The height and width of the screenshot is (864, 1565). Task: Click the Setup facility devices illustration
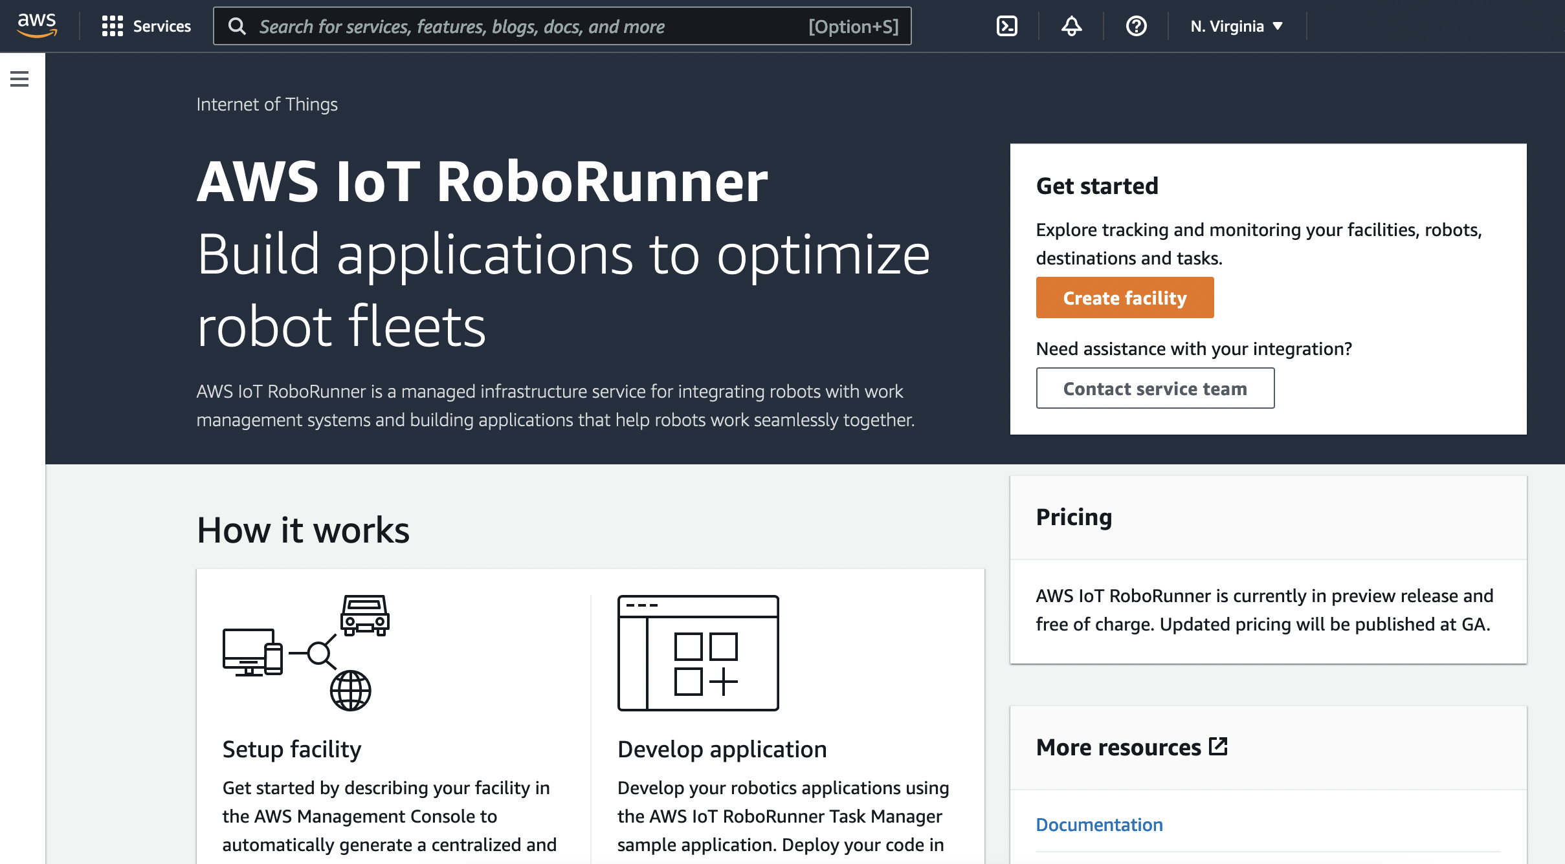coord(306,653)
